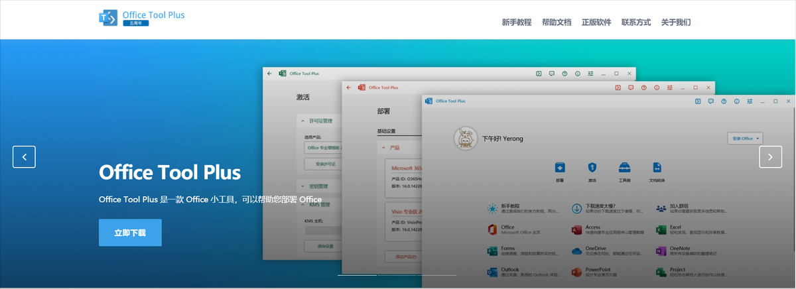Open the 关于我们 navigation link
Image resolution: width=796 pixels, height=289 pixels.
coord(676,22)
